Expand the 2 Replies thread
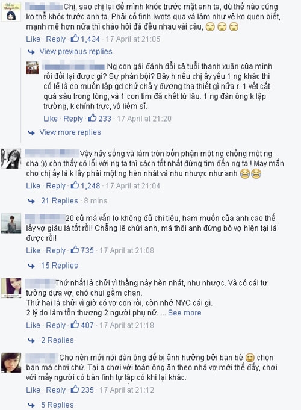301x410 pixels. click(57, 340)
